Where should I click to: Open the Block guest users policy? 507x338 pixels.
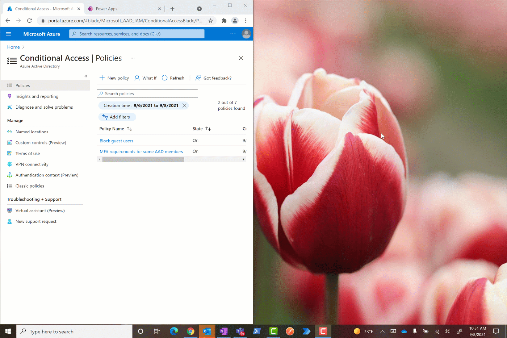[116, 141]
